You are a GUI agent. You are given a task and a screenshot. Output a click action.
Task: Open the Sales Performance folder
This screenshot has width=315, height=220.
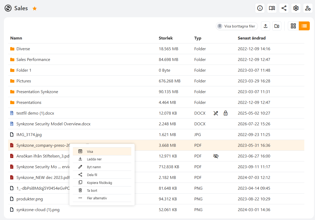tap(33, 60)
